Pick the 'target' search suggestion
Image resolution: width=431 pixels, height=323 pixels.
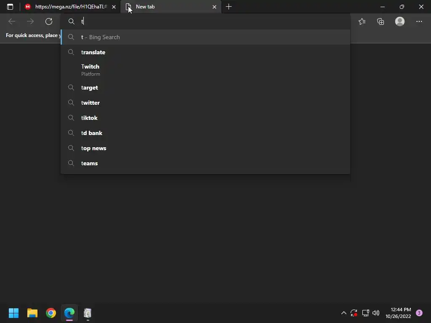[205, 87]
